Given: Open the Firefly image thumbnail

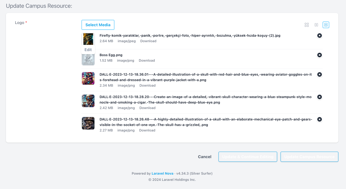Looking at the screenshot, I should 88,39.
